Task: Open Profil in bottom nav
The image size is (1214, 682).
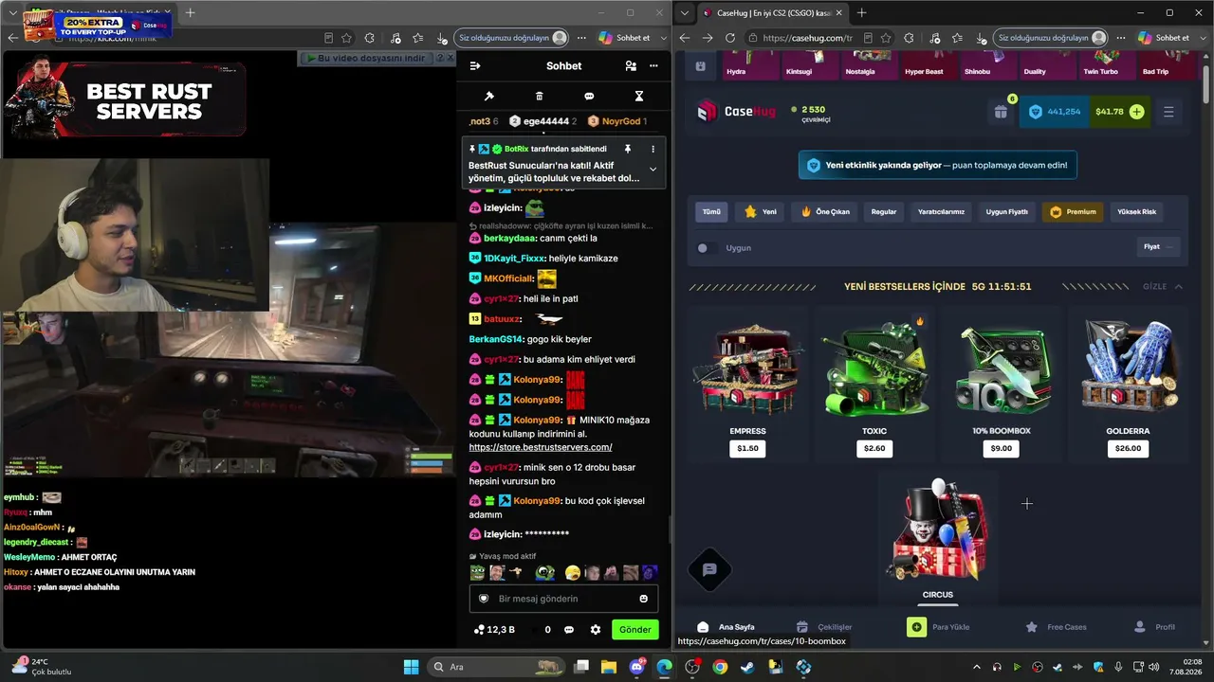Action: (1155, 627)
